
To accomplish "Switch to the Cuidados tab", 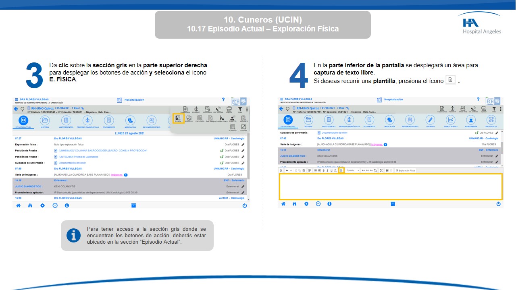I will point(430,120).
